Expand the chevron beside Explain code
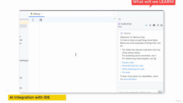Viewport: 183px width, 103px height. [121, 62]
